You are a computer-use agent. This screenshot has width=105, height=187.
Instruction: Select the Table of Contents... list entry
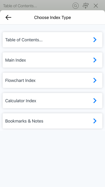point(52,40)
